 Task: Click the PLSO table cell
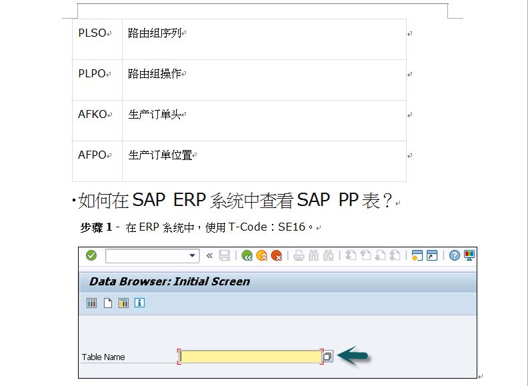click(97, 39)
